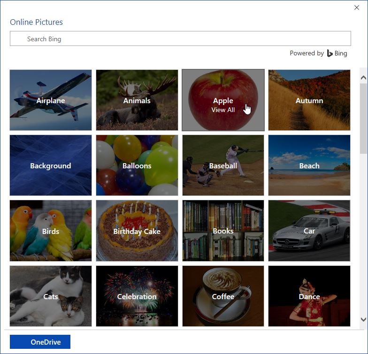The width and height of the screenshot is (368, 354).
Task: Click View All on Apple tile
Action: pyautogui.click(x=223, y=110)
